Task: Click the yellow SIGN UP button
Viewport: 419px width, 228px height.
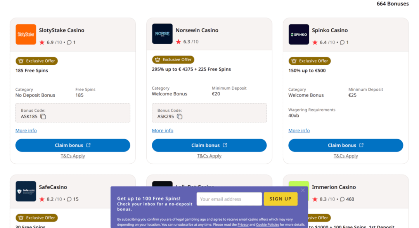Action: pos(280,199)
